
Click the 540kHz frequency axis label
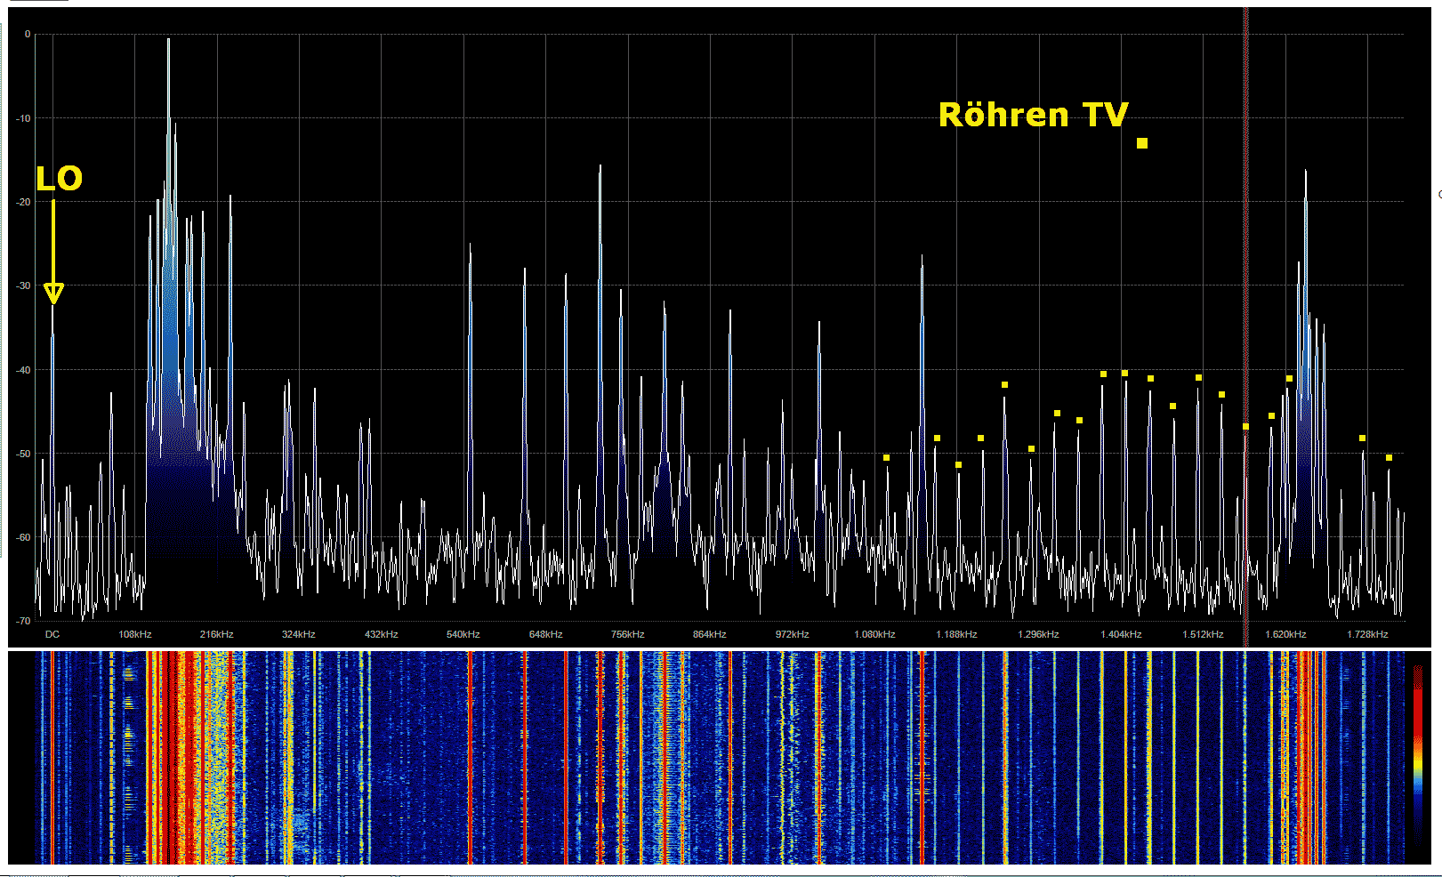(463, 634)
